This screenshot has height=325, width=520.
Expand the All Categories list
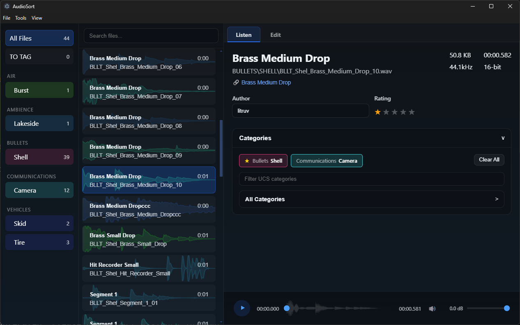371,199
